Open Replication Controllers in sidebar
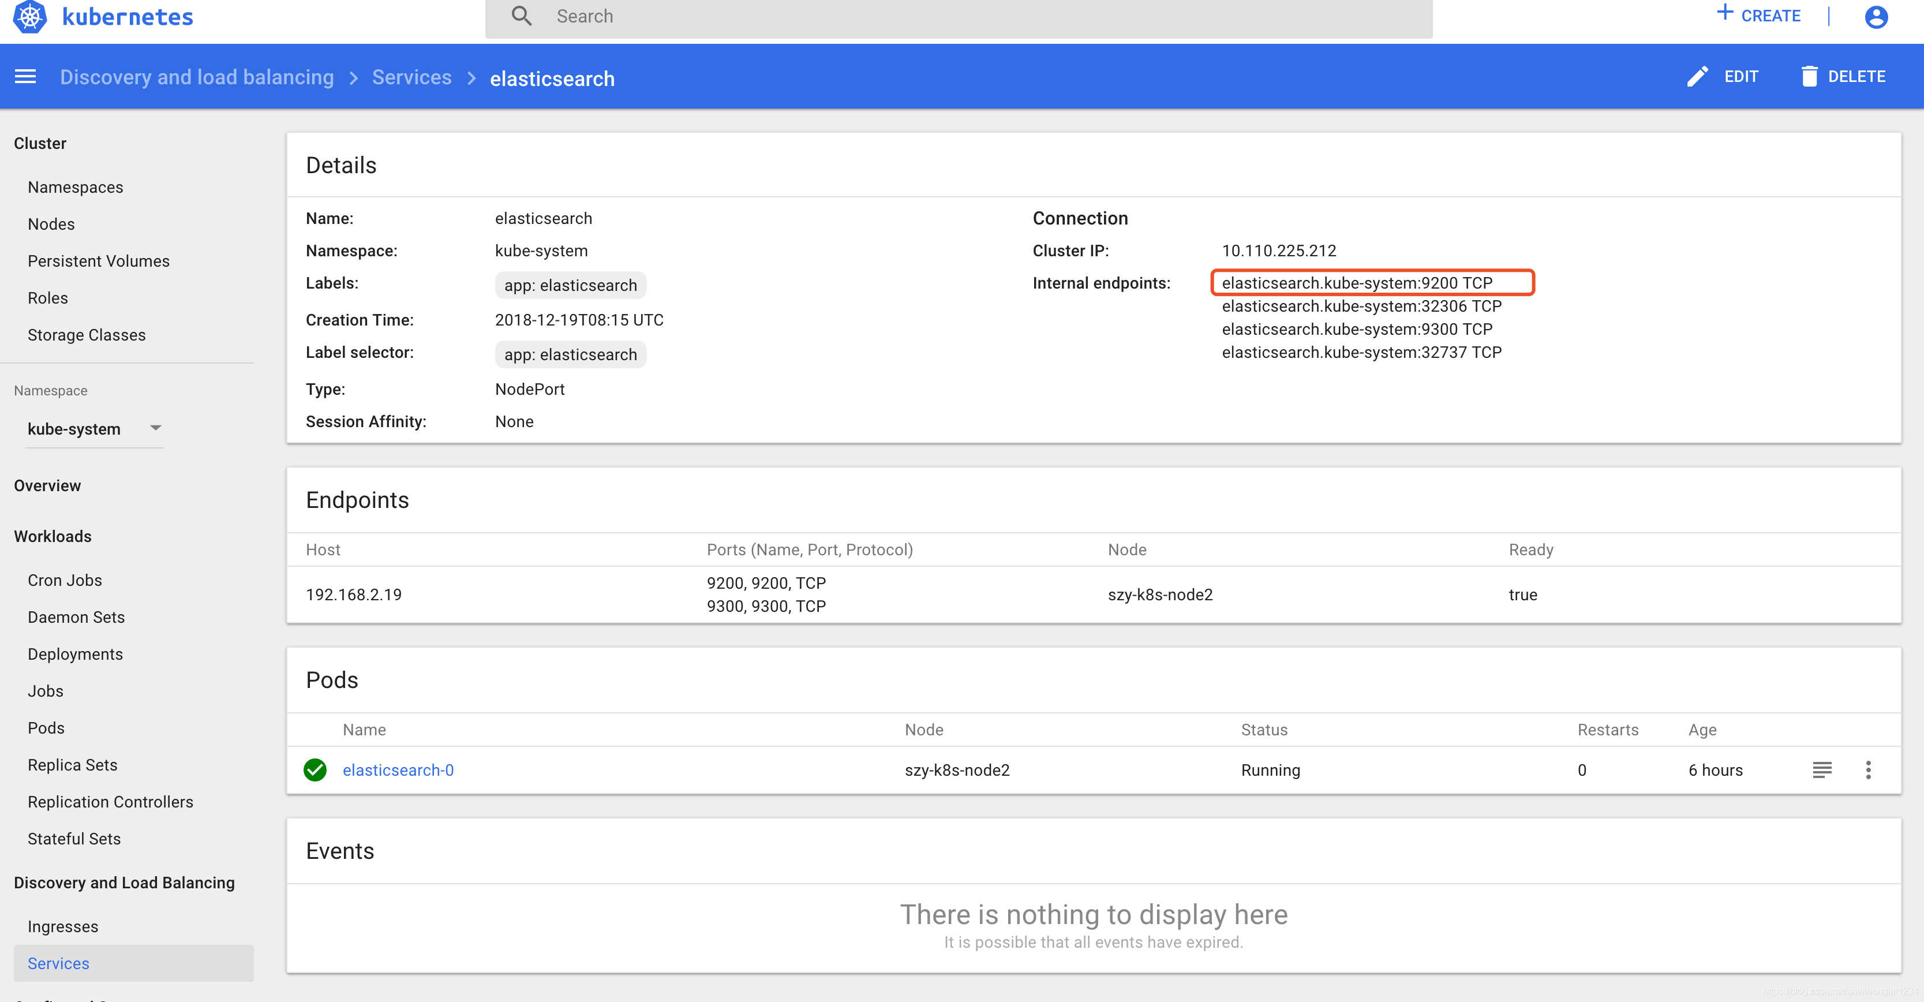1924x1002 pixels. click(x=111, y=802)
